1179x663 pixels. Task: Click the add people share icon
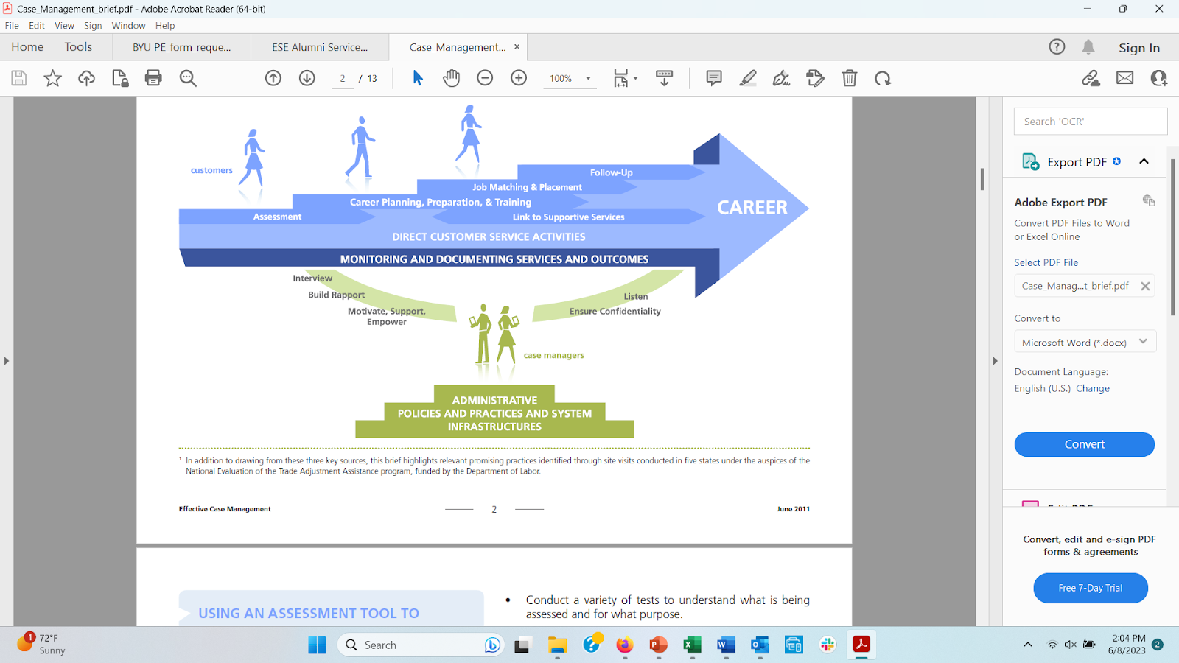tap(1159, 78)
